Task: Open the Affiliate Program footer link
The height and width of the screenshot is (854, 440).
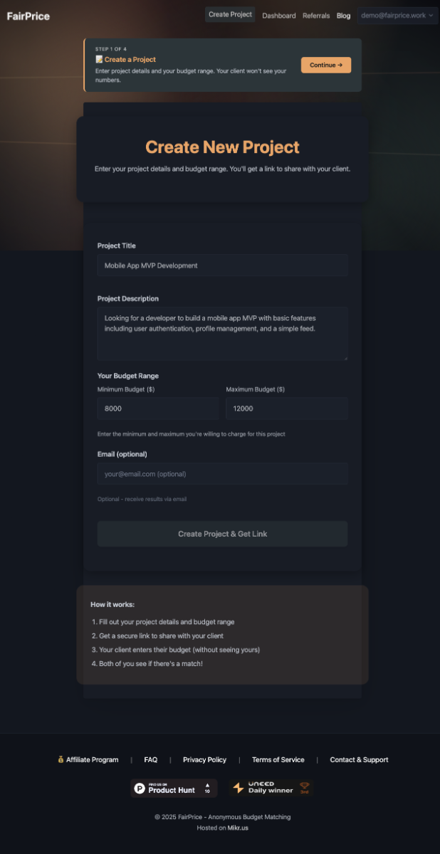Action: point(88,760)
